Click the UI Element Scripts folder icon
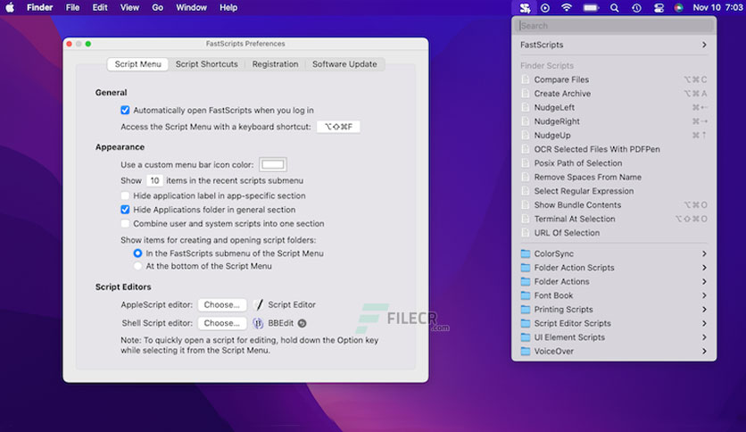Image resolution: width=746 pixels, height=432 pixels. click(x=526, y=337)
